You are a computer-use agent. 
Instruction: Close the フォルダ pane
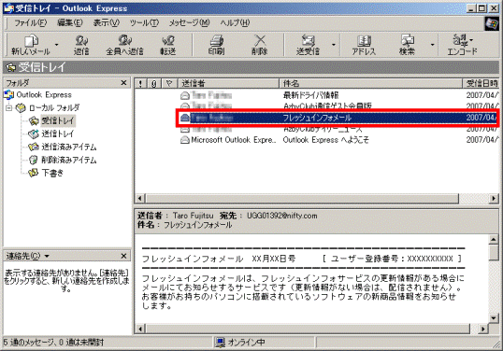pyautogui.click(x=123, y=83)
